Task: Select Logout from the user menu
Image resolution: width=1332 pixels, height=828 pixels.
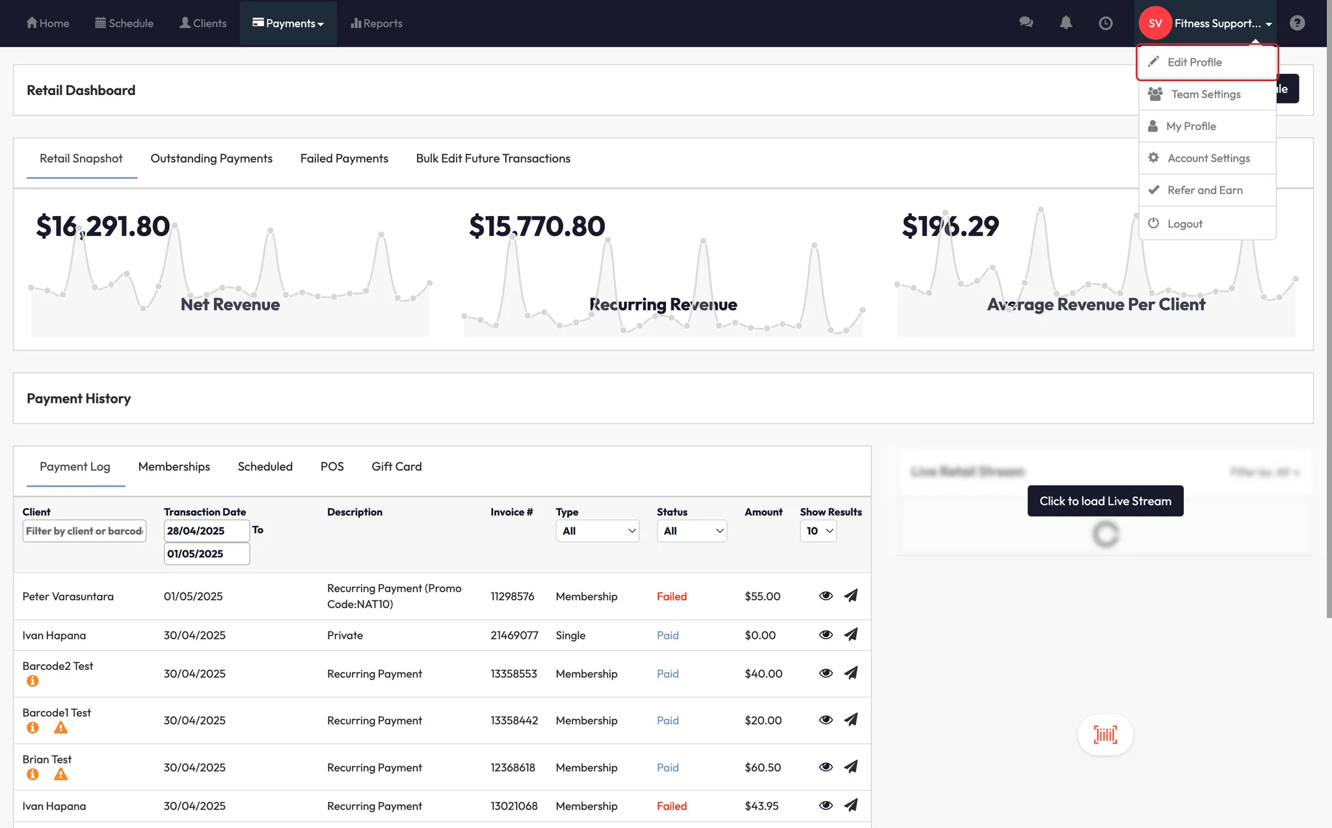Action: point(1184,224)
